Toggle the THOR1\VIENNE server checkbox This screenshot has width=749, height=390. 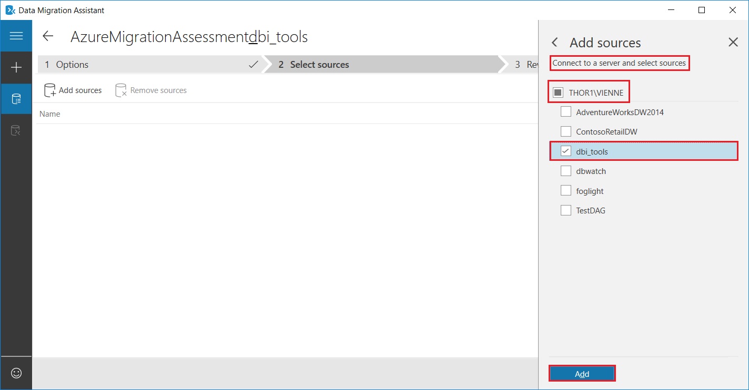[x=558, y=93]
